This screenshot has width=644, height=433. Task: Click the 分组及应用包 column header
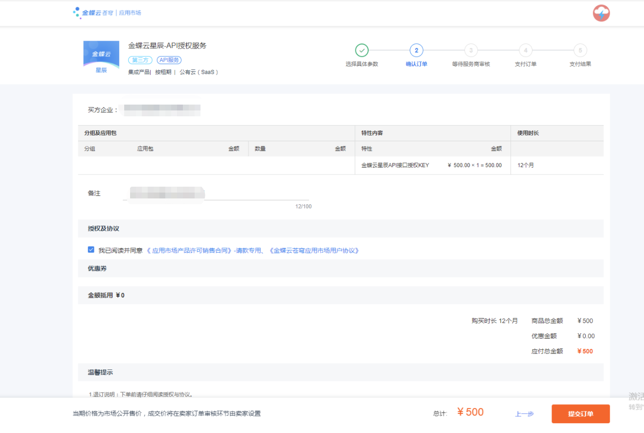[x=100, y=133]
